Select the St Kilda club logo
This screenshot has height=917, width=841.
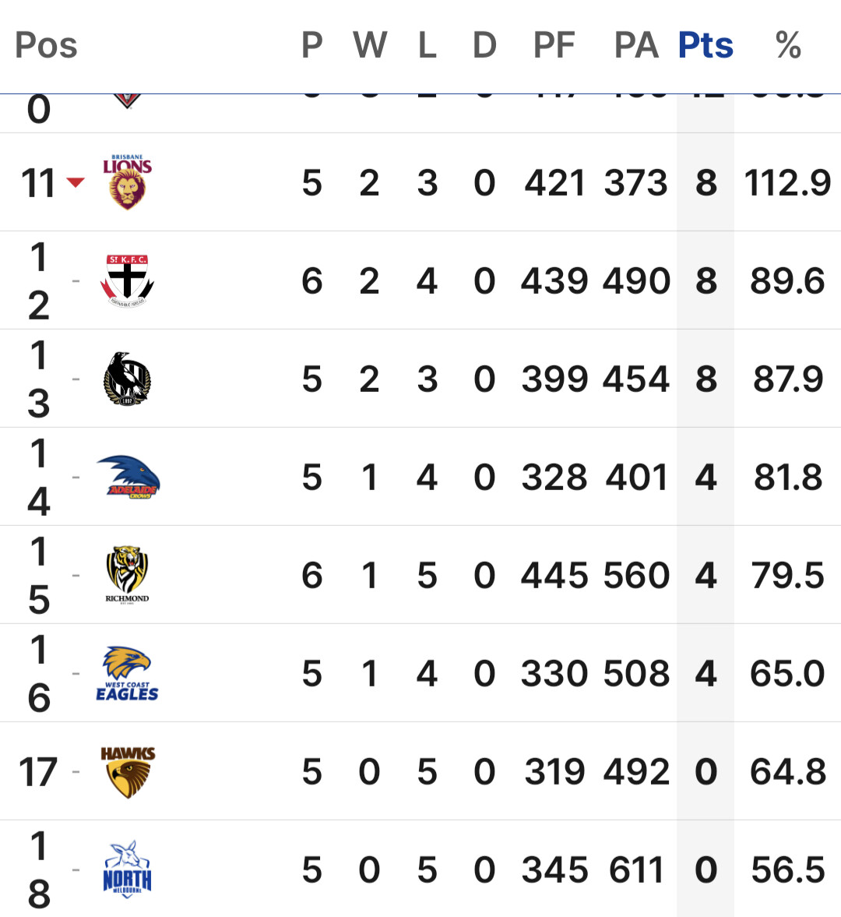coord(128,280)
